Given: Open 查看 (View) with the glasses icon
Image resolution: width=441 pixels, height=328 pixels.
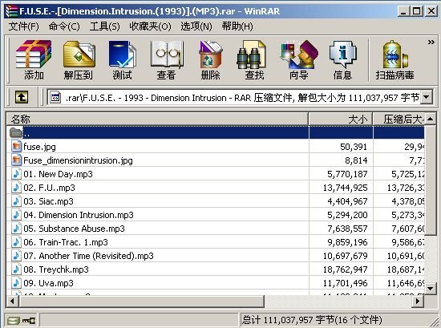Looking at the screenshot, I should coord(167,55).
